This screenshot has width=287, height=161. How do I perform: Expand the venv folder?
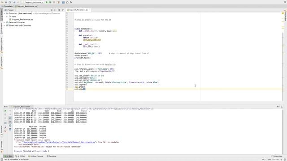pyautogui.click(x=7, y=17)
